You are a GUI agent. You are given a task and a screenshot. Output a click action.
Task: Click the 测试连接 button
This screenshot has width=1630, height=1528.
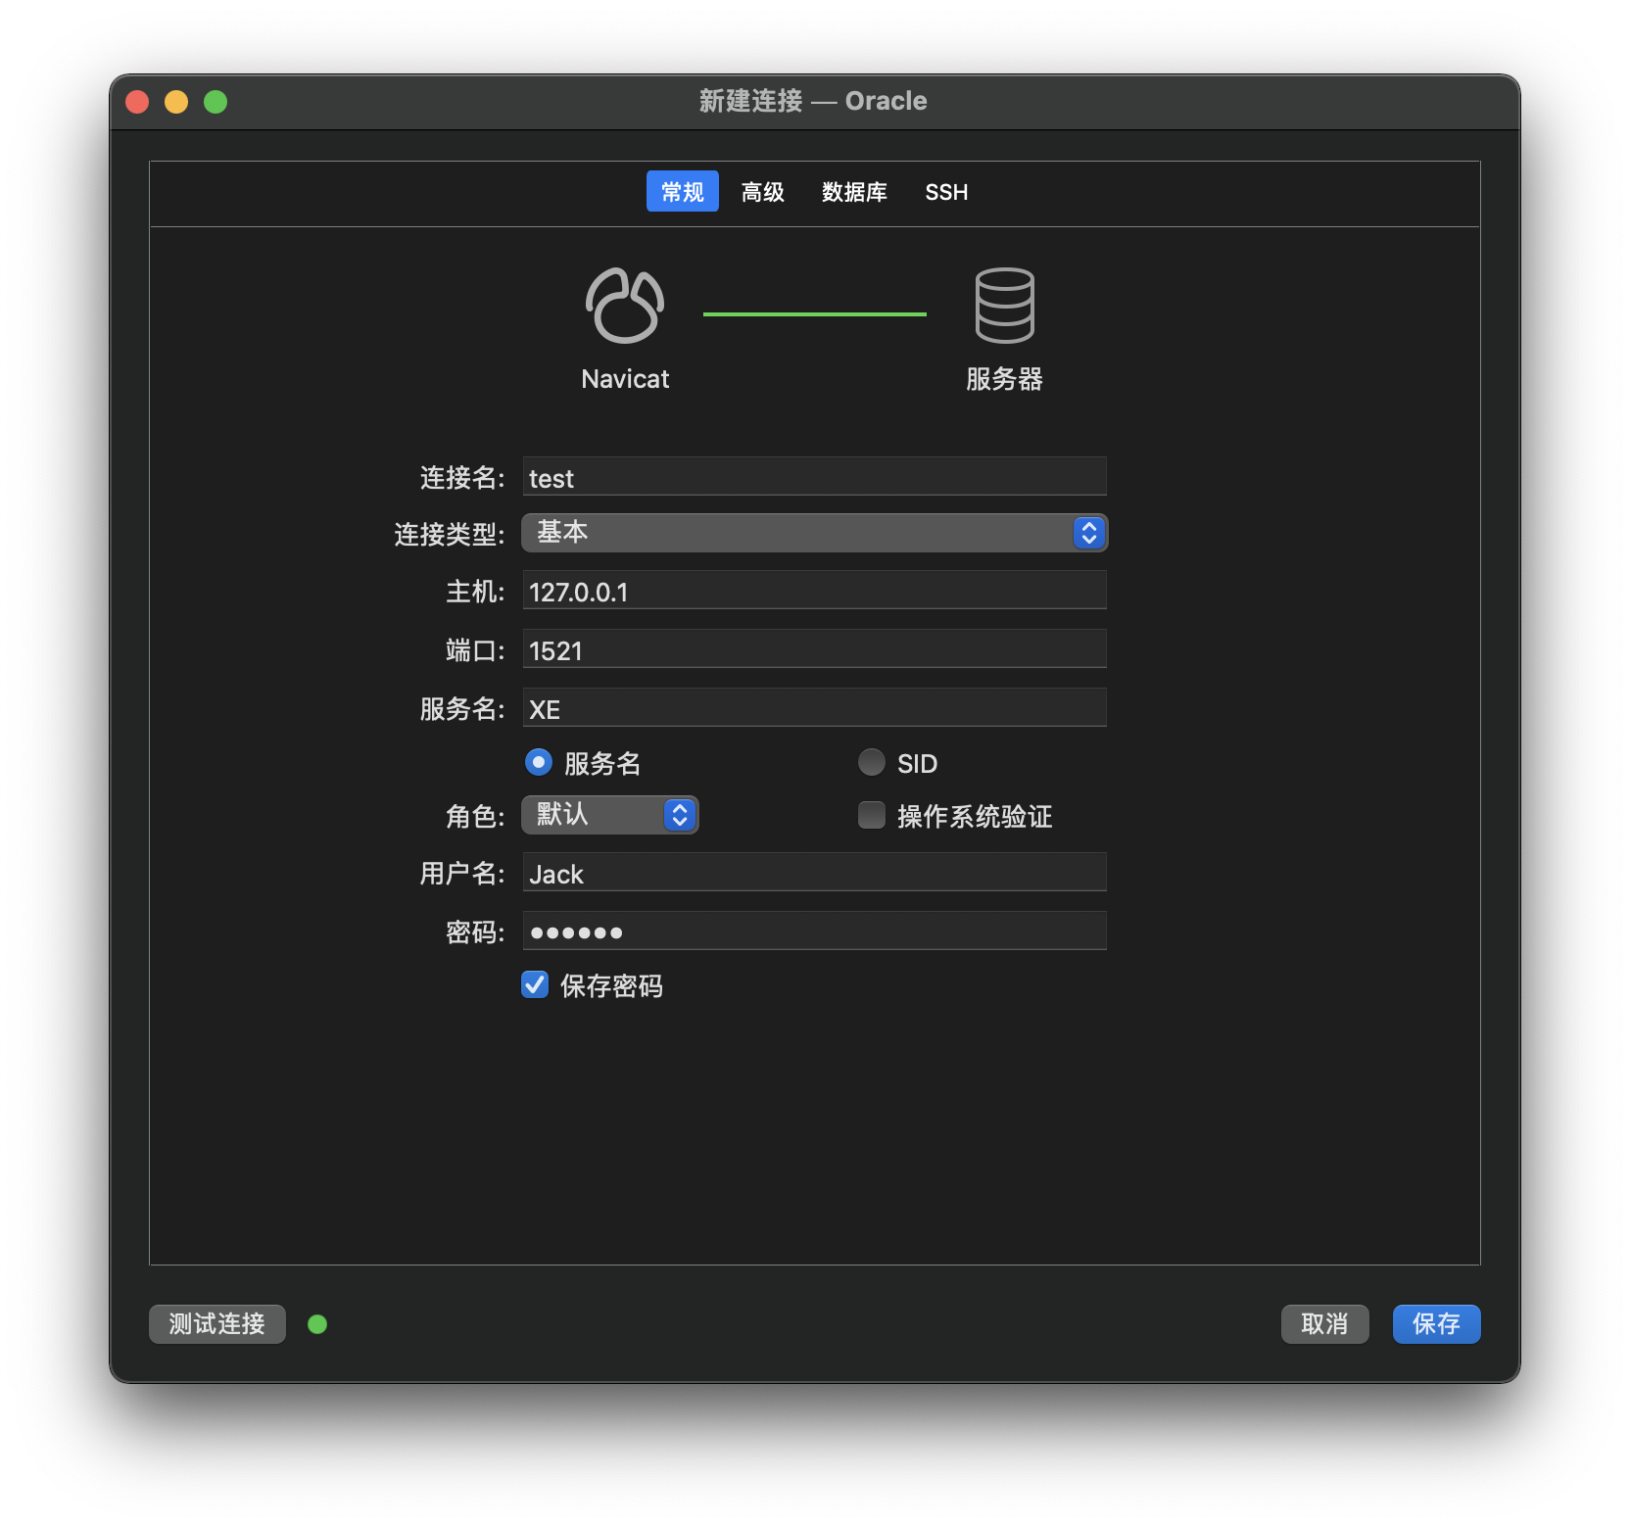pos(217,1324)
